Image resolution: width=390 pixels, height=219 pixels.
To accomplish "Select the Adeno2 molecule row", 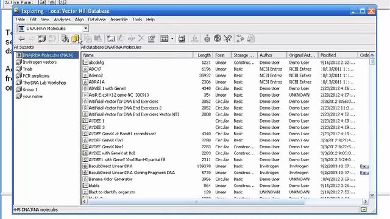I will tap(225, 75).
